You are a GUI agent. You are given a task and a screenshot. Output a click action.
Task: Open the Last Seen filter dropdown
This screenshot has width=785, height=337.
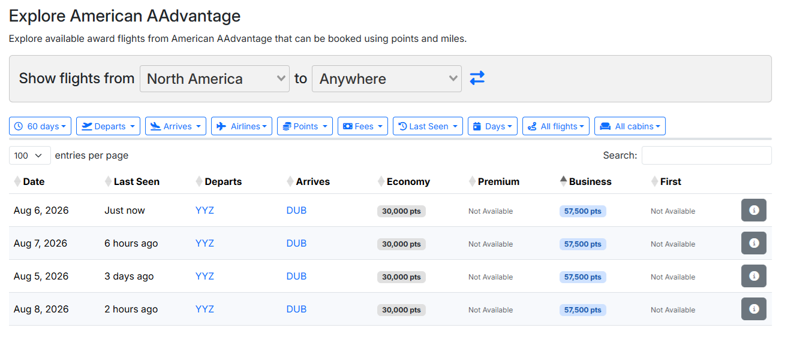[428, 126]
